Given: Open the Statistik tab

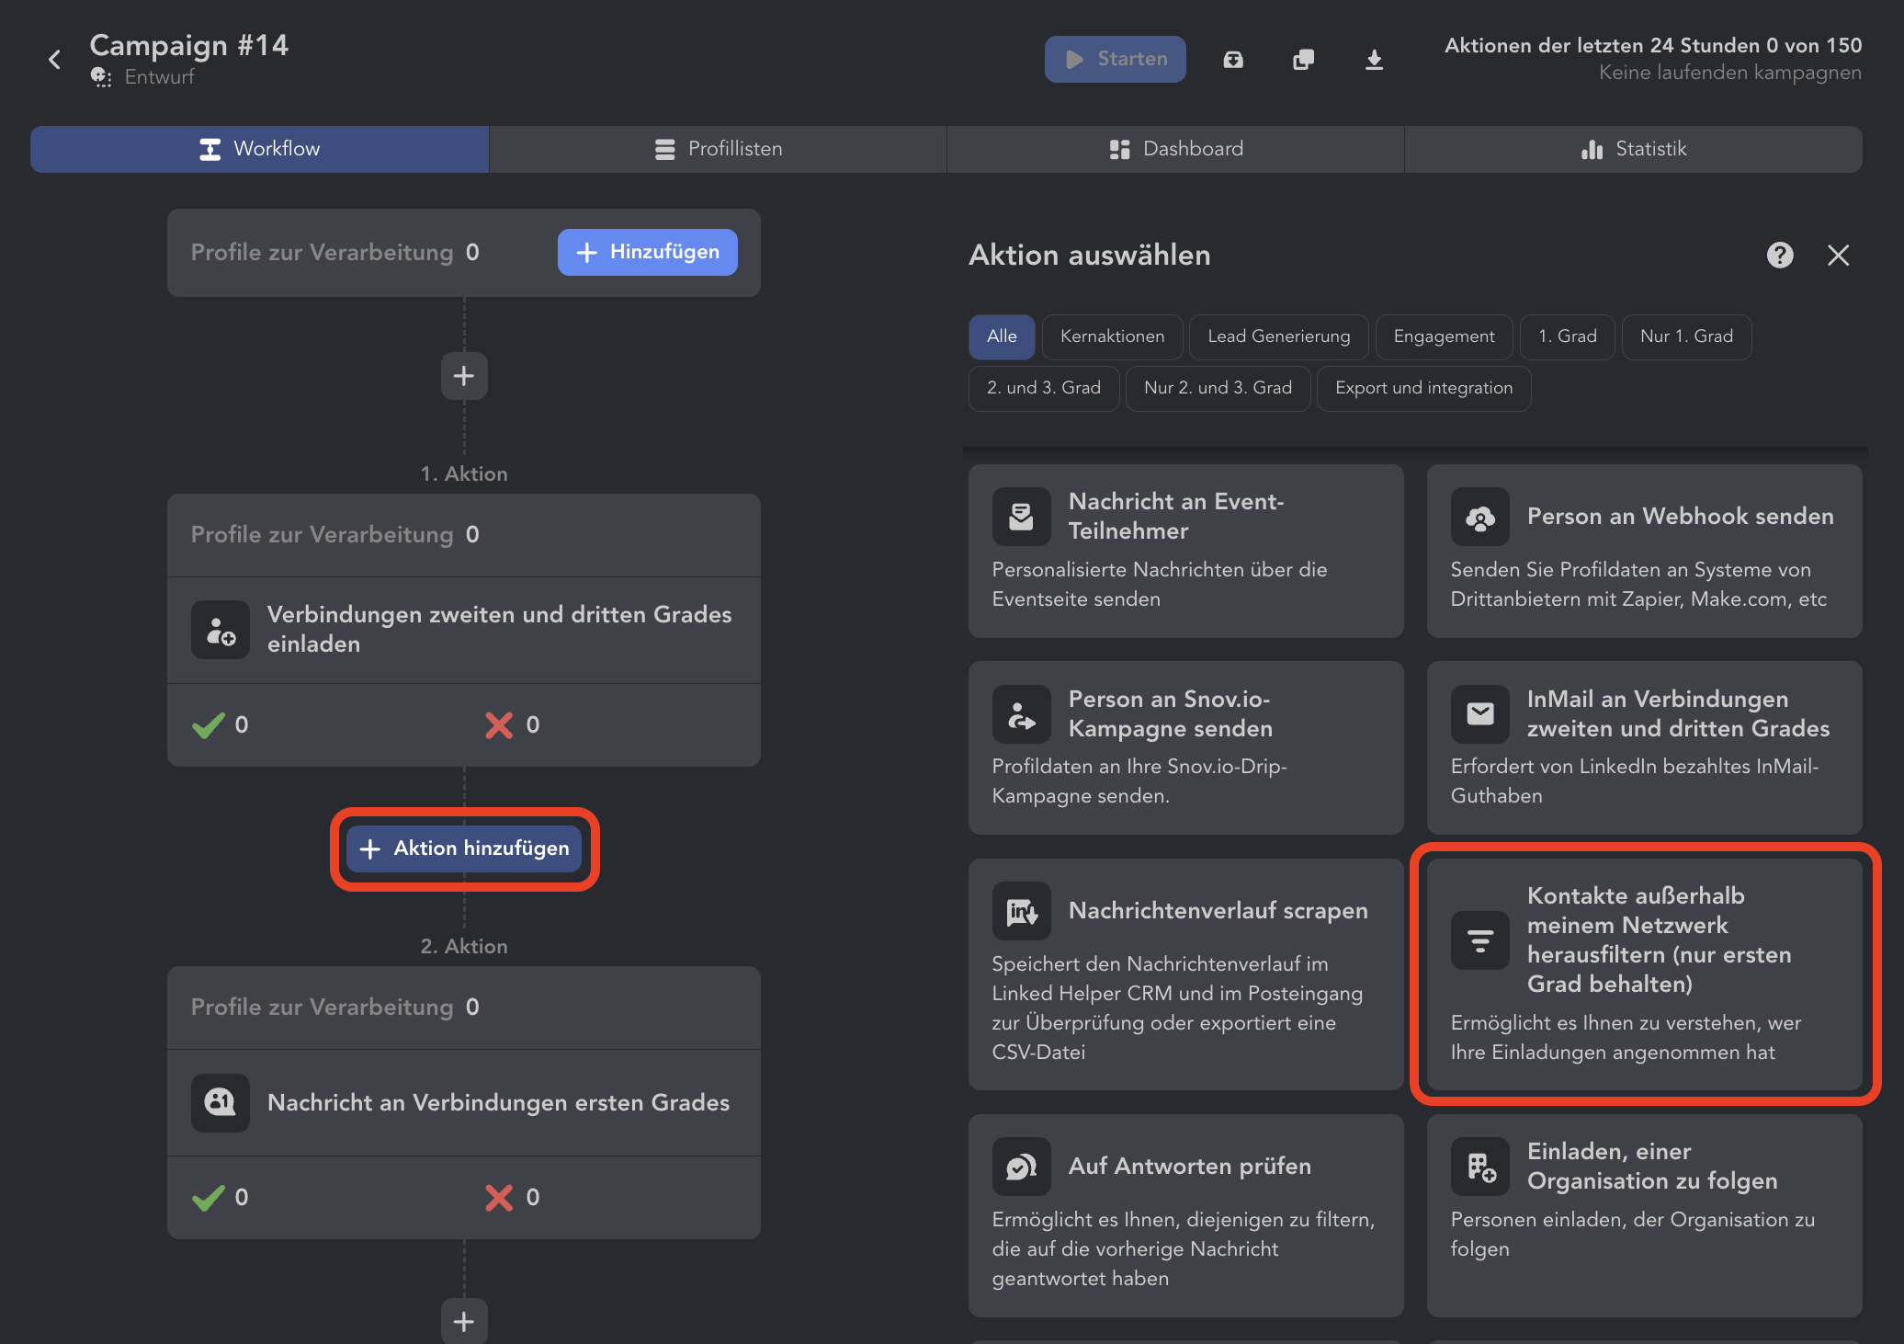Looking at the screenshot, I should point(1633,149).
